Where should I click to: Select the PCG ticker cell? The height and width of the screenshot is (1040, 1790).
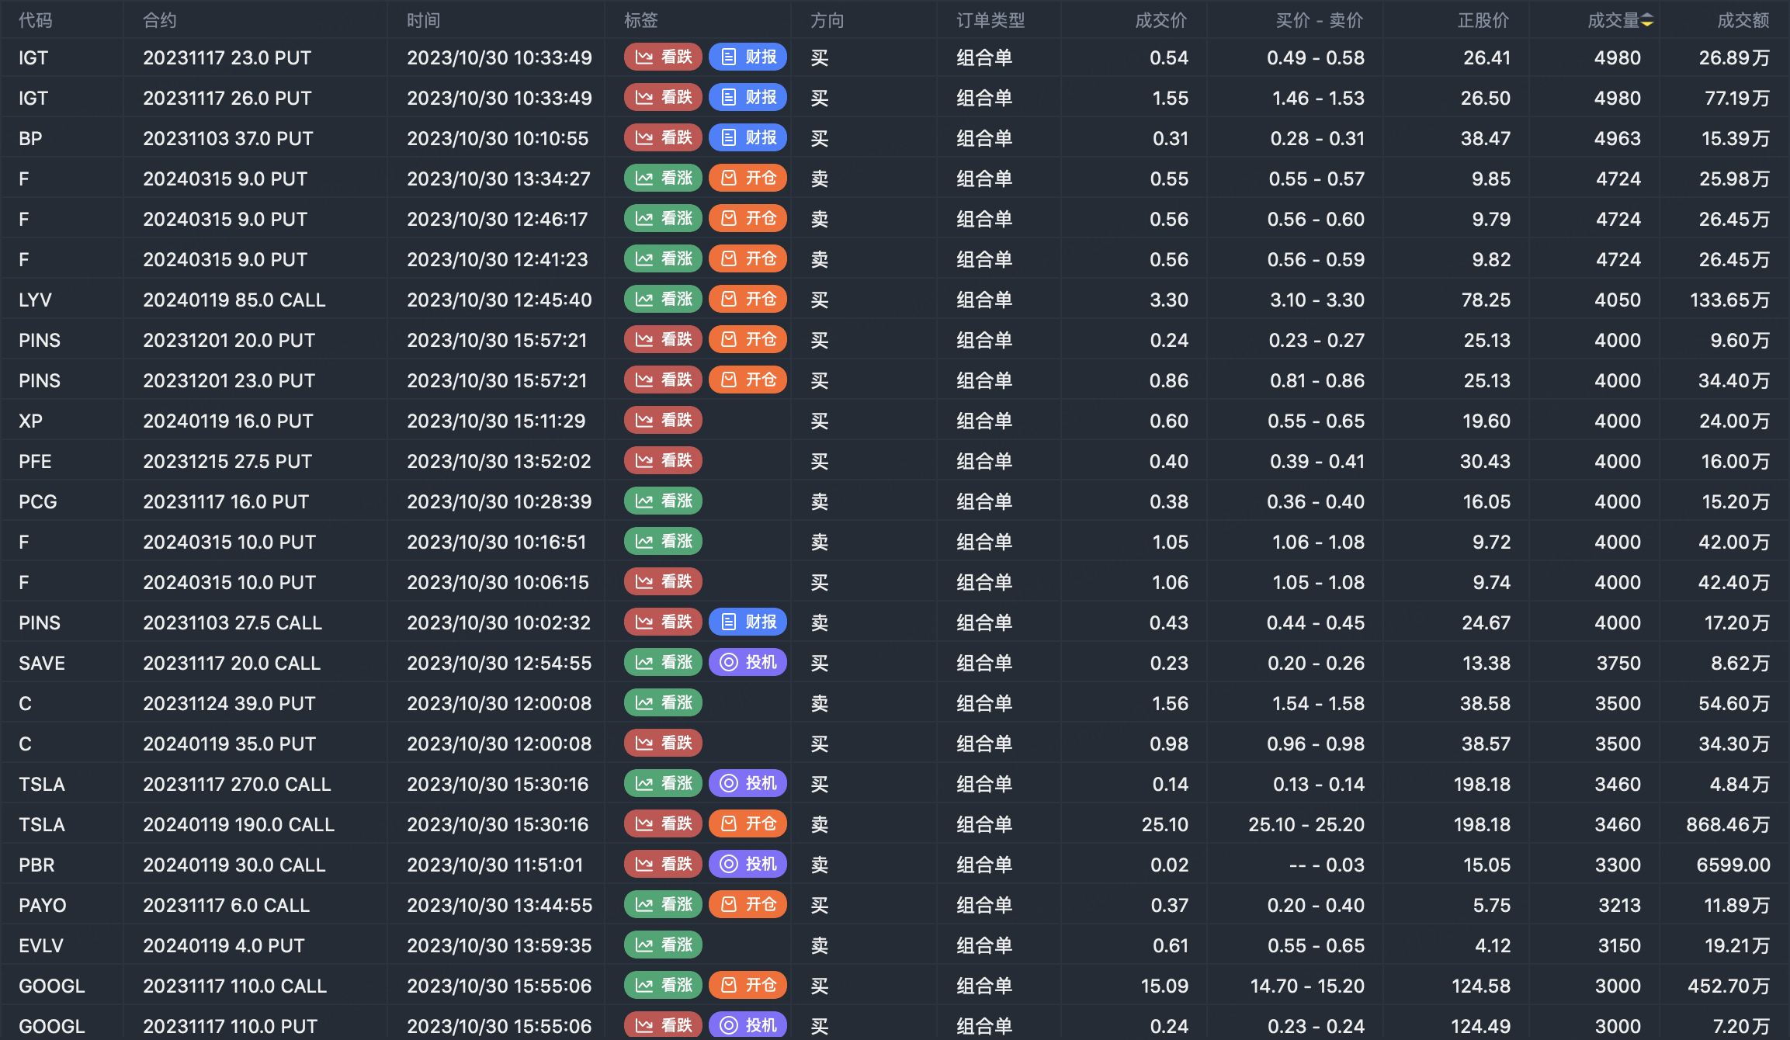pyautogui.click(x=38, y=501)
